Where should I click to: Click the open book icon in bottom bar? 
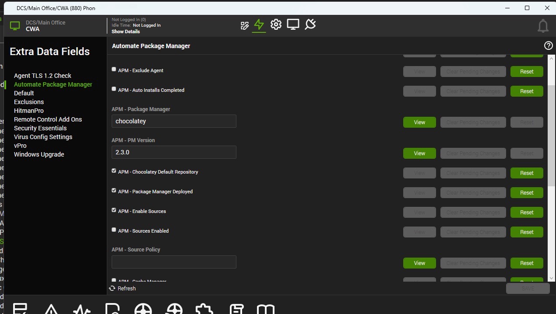coord(265,309)
